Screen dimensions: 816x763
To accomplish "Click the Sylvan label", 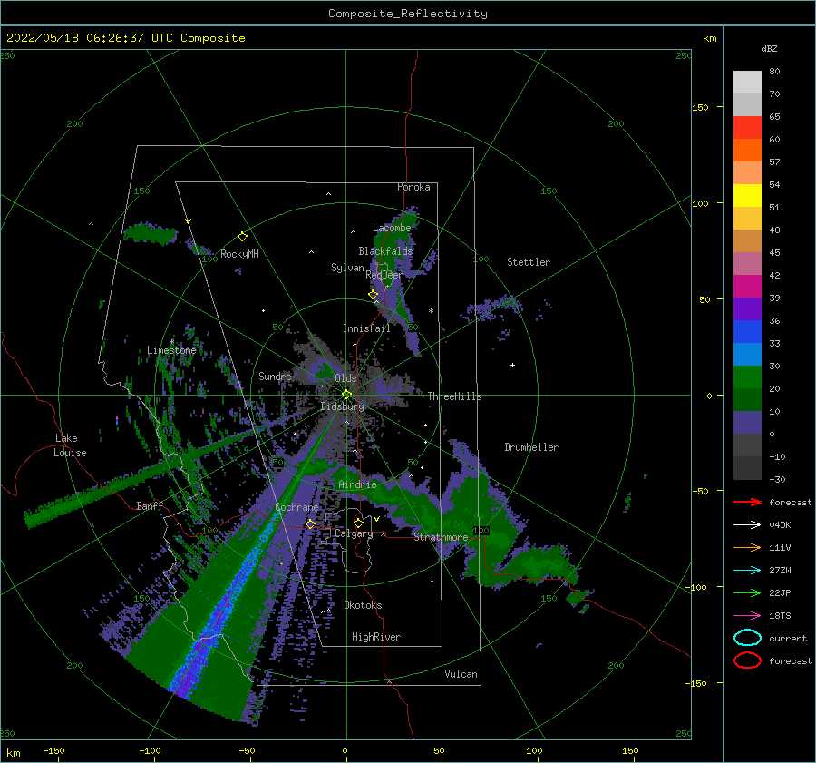I will [347, 268].
